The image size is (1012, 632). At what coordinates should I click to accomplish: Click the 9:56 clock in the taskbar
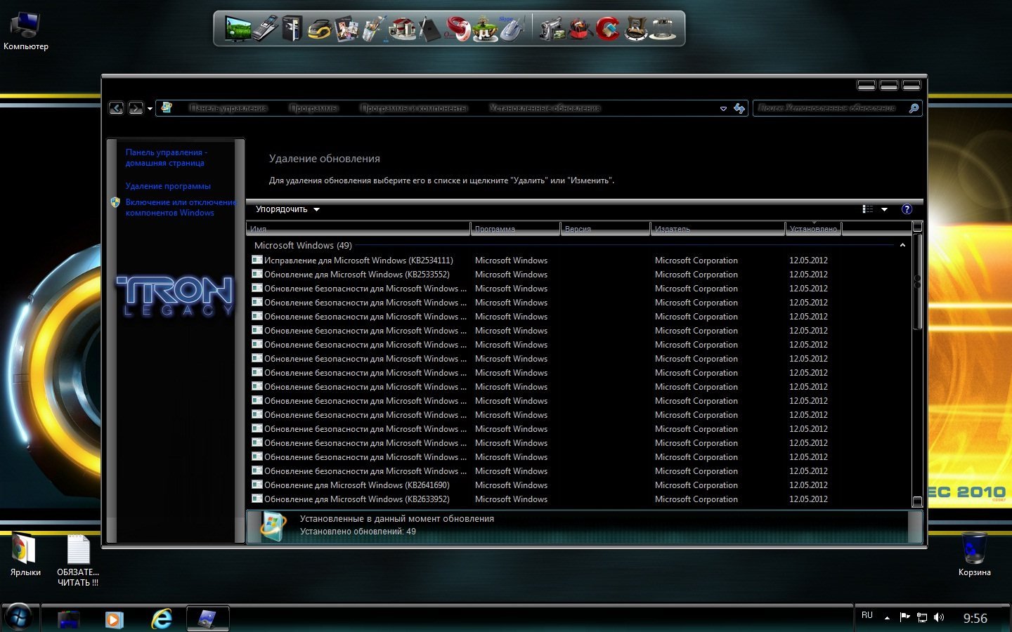click(x=975, y=618)
